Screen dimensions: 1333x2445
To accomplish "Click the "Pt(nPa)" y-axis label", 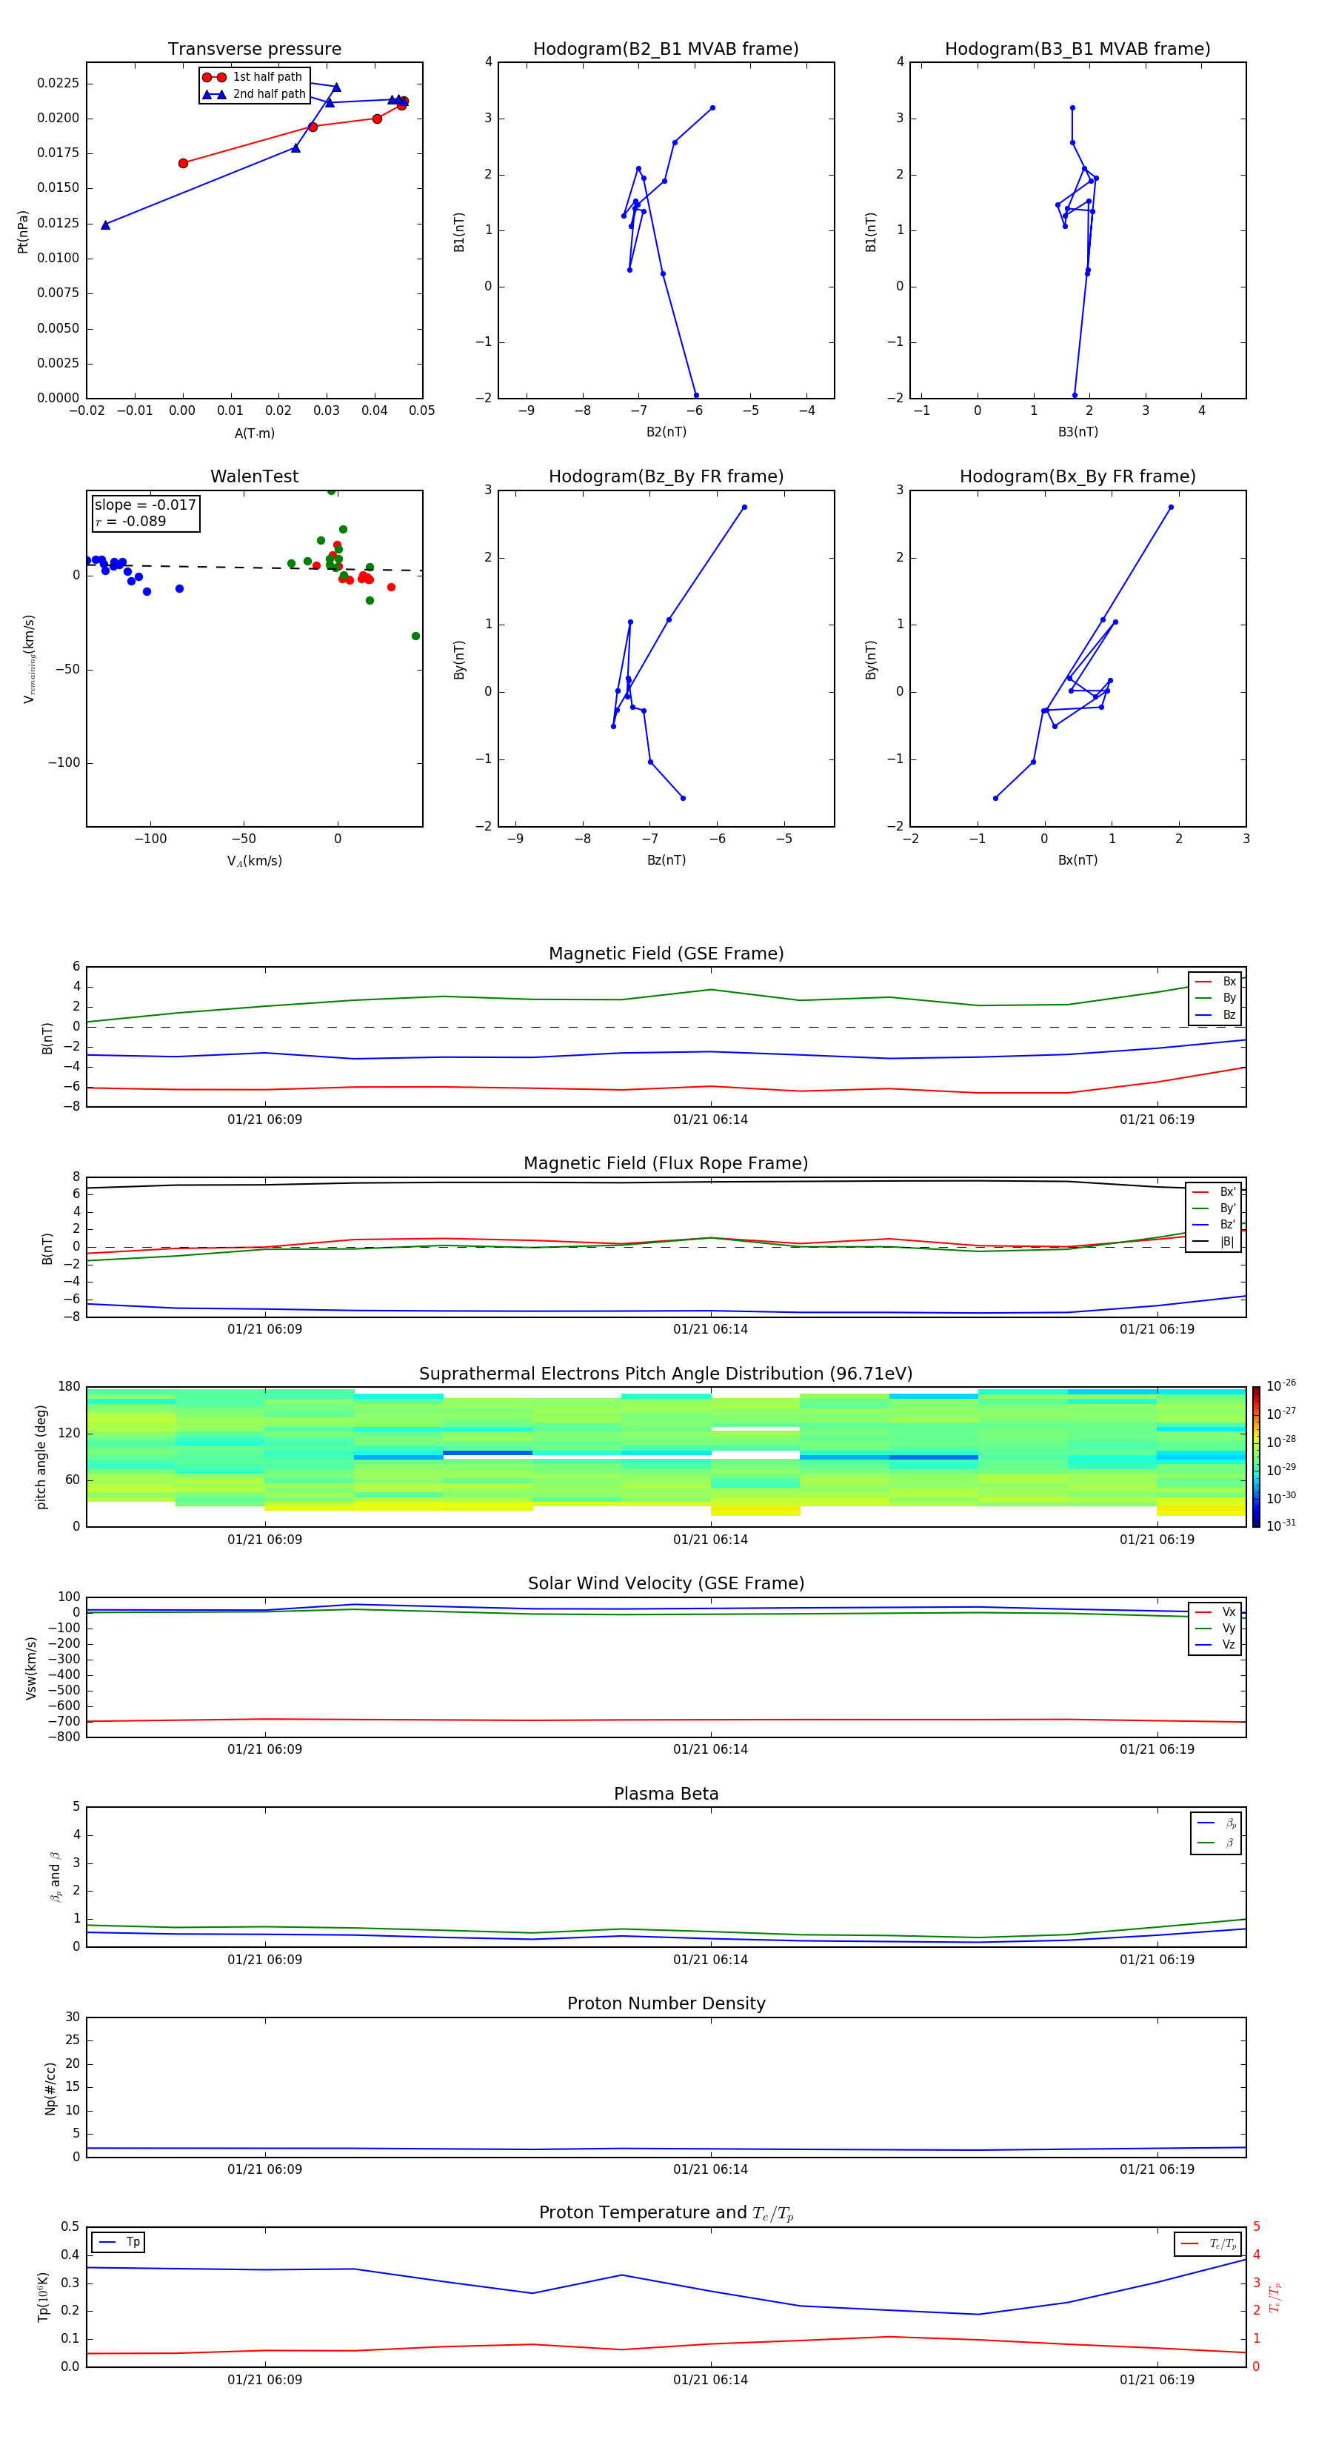I will (23, 230).
